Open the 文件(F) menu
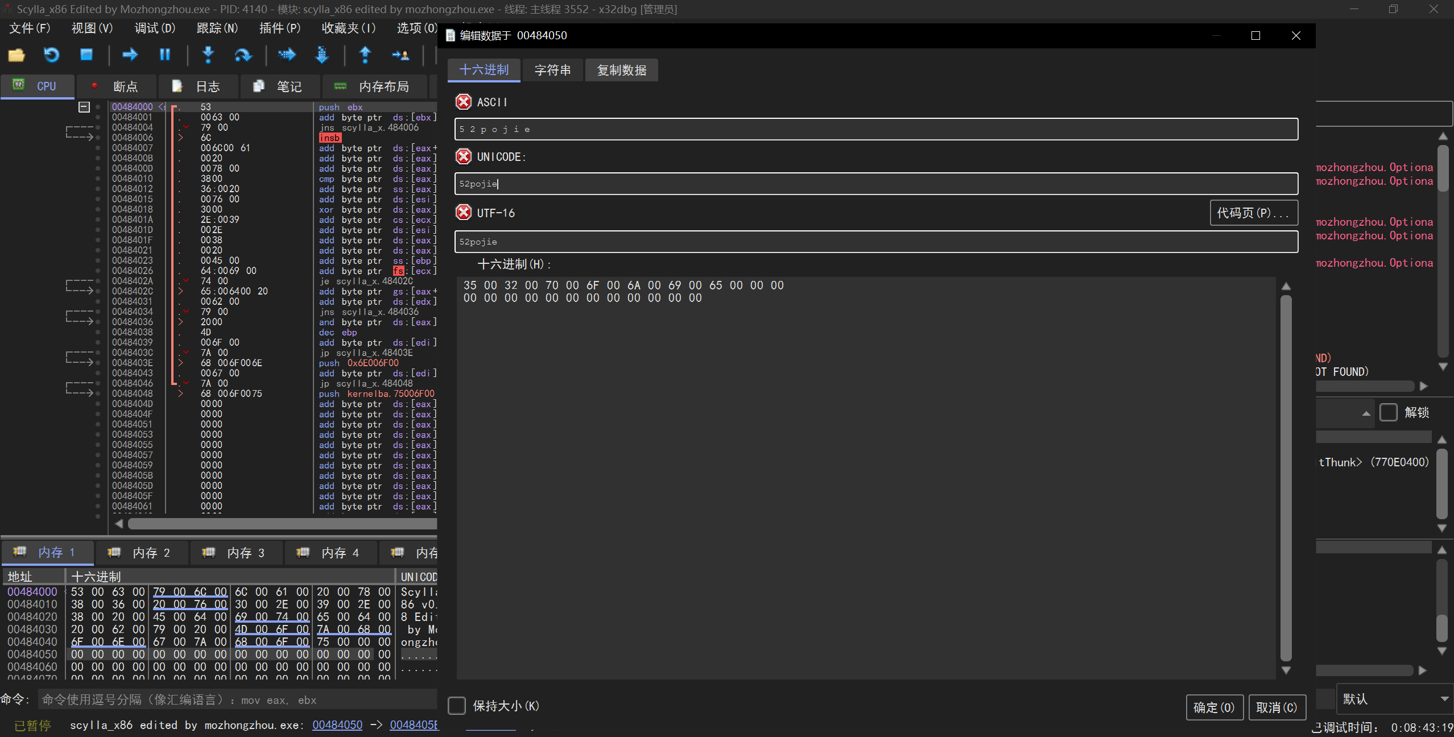The width and height of the screenshot is (1454, 737). pyautogui.click(x=30, y=28)
